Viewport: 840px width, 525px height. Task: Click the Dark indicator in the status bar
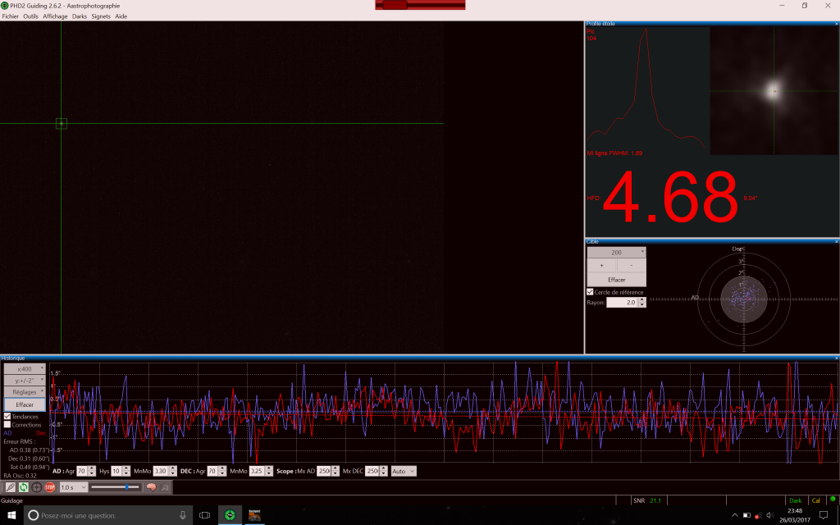pos(795,499)
